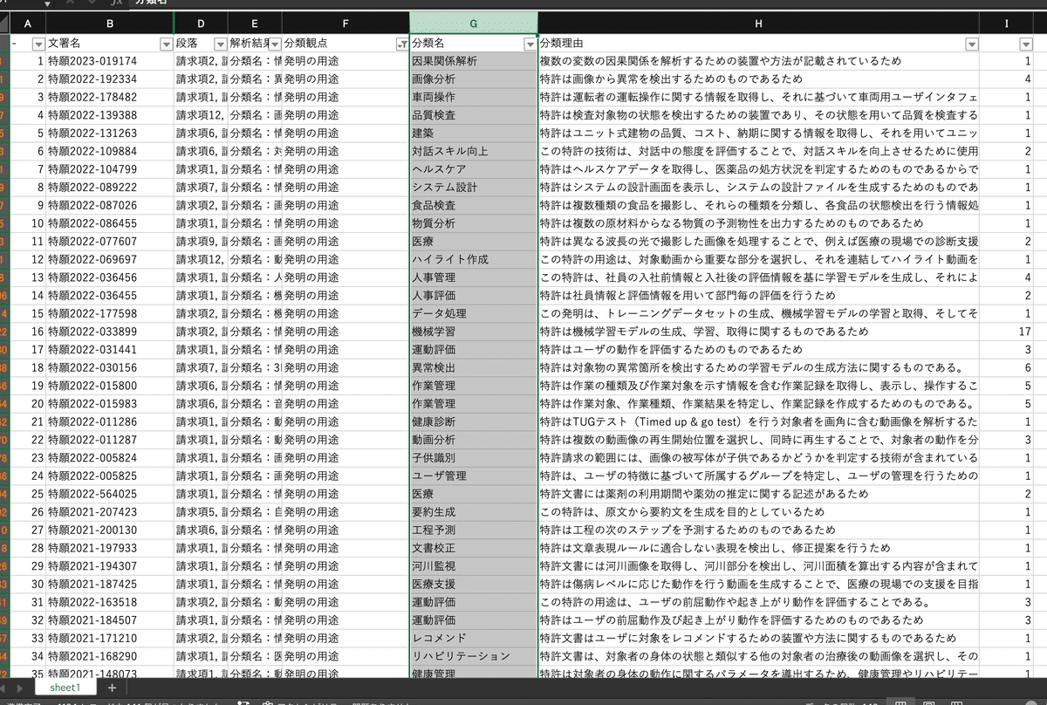Open the filter dropdown on column 分類名
This screenshot has width=1047, height=705.
(x=530, y=43)
